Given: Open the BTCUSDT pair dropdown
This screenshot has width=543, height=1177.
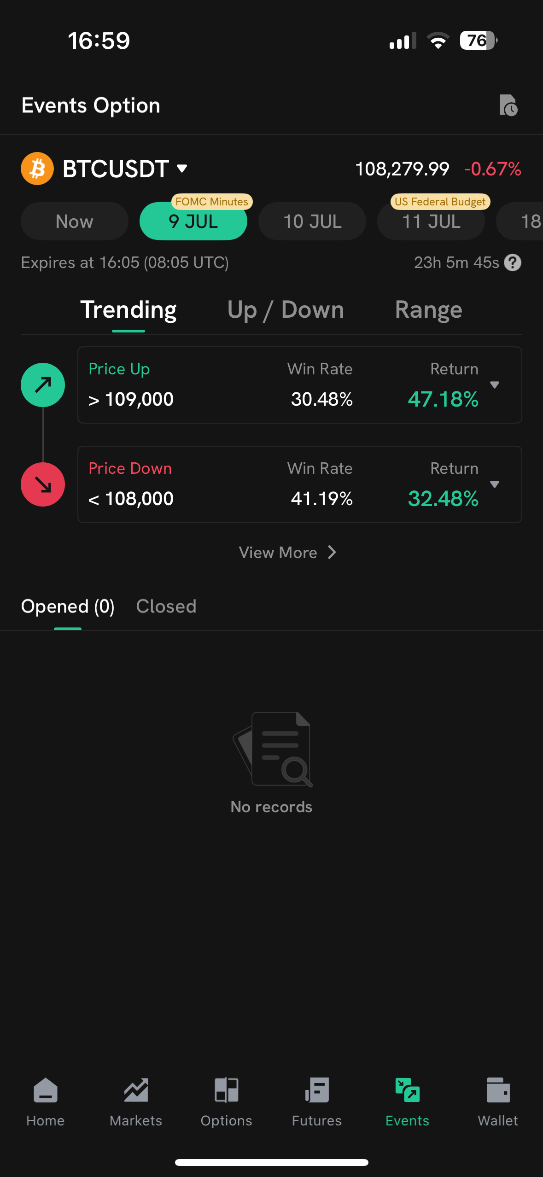Looking at the screenshot, I should point(125,169).
